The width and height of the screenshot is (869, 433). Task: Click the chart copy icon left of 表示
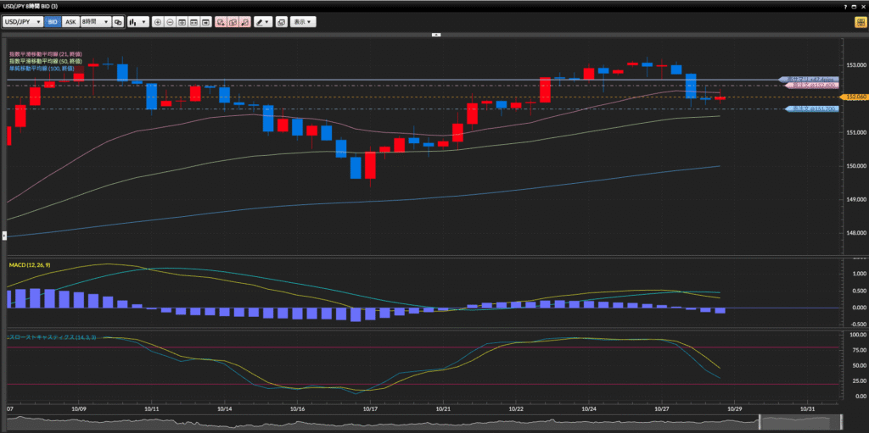coord(281,22)
